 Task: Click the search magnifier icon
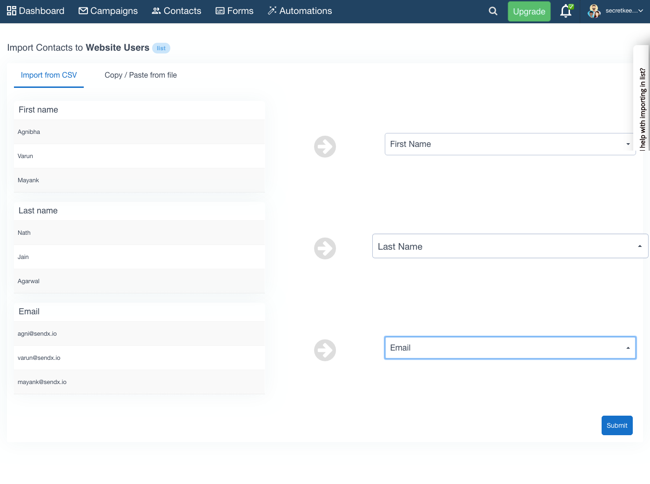tap(493, 11)
